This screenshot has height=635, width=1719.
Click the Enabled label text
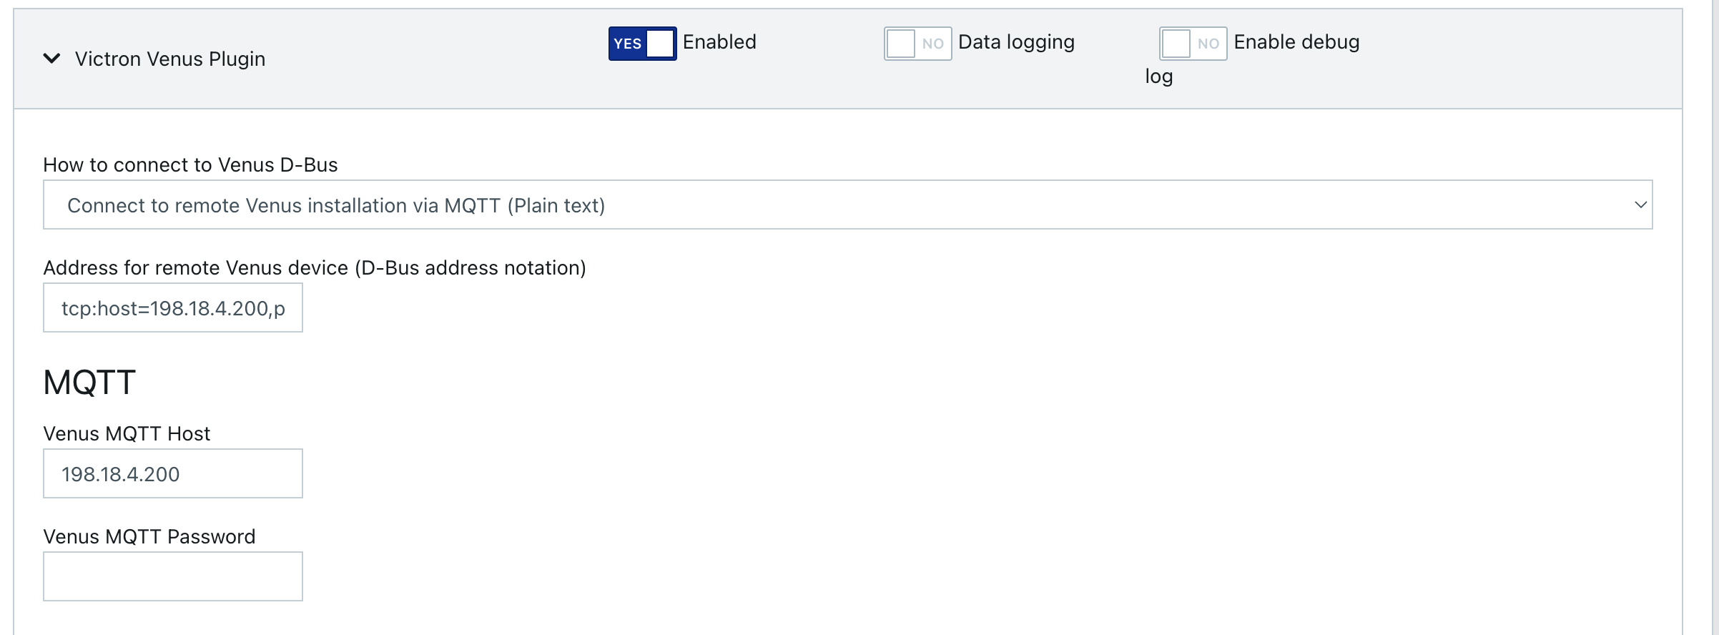point(719,42)
